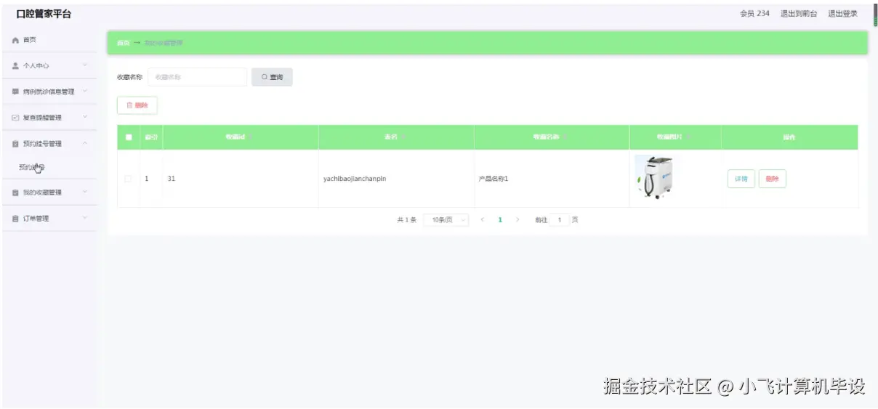
Task: Open the 个人中心 sidebar menu
Action: [x=49, y=65]
